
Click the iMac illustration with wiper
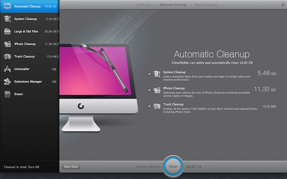tap(99, 87)
